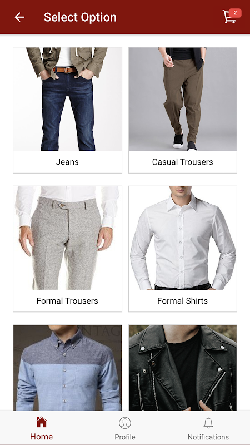250x445 pixels.
Task: Open the blue two-tone shirt category
Action: (67, 368)
